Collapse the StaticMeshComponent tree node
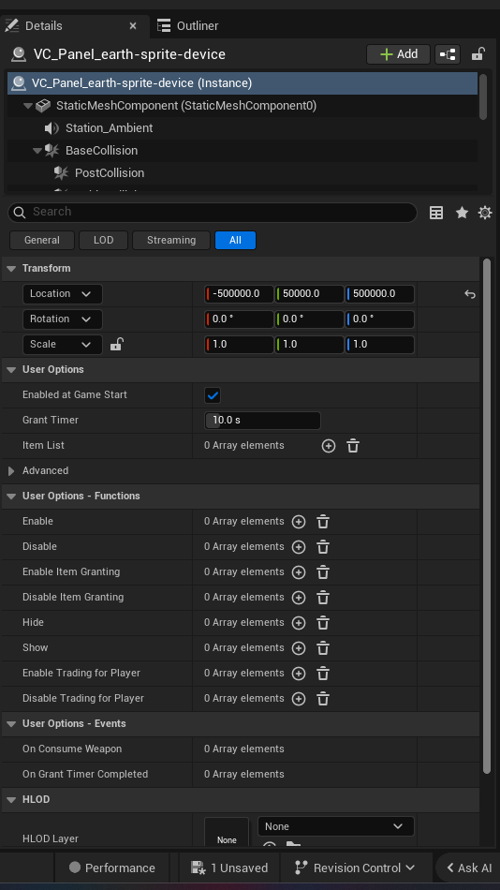Image resolution: width=500 pixels, height=890 pixels. click(27, 106)
